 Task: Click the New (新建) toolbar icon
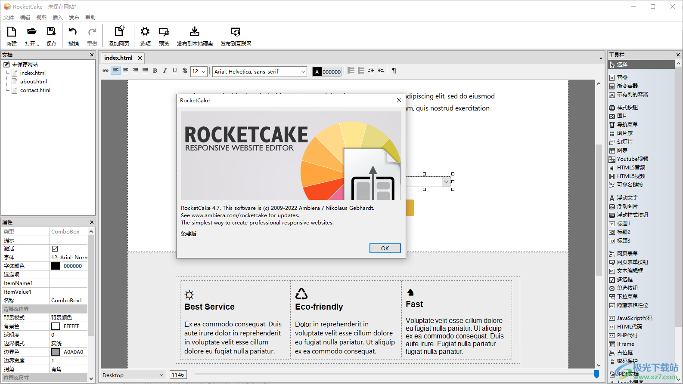click(12, 36)
